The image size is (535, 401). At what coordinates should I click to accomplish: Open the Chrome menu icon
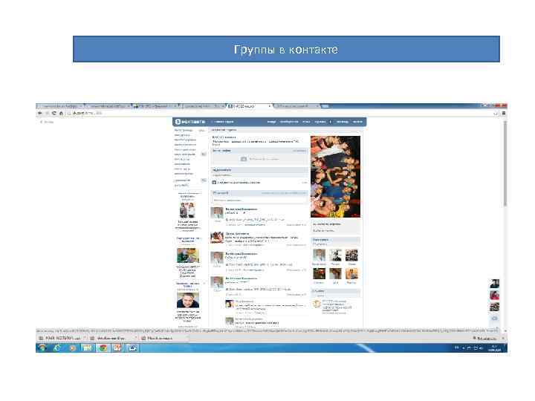(504, 114)
